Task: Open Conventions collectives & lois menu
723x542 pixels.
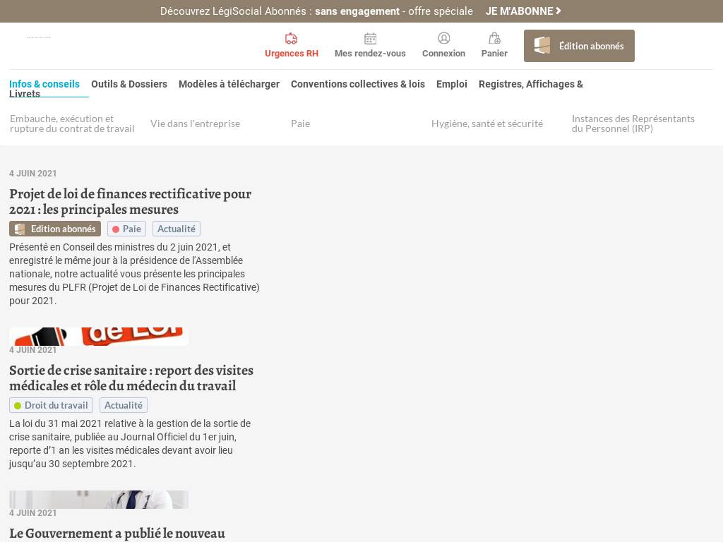Action: click(358, 84)
